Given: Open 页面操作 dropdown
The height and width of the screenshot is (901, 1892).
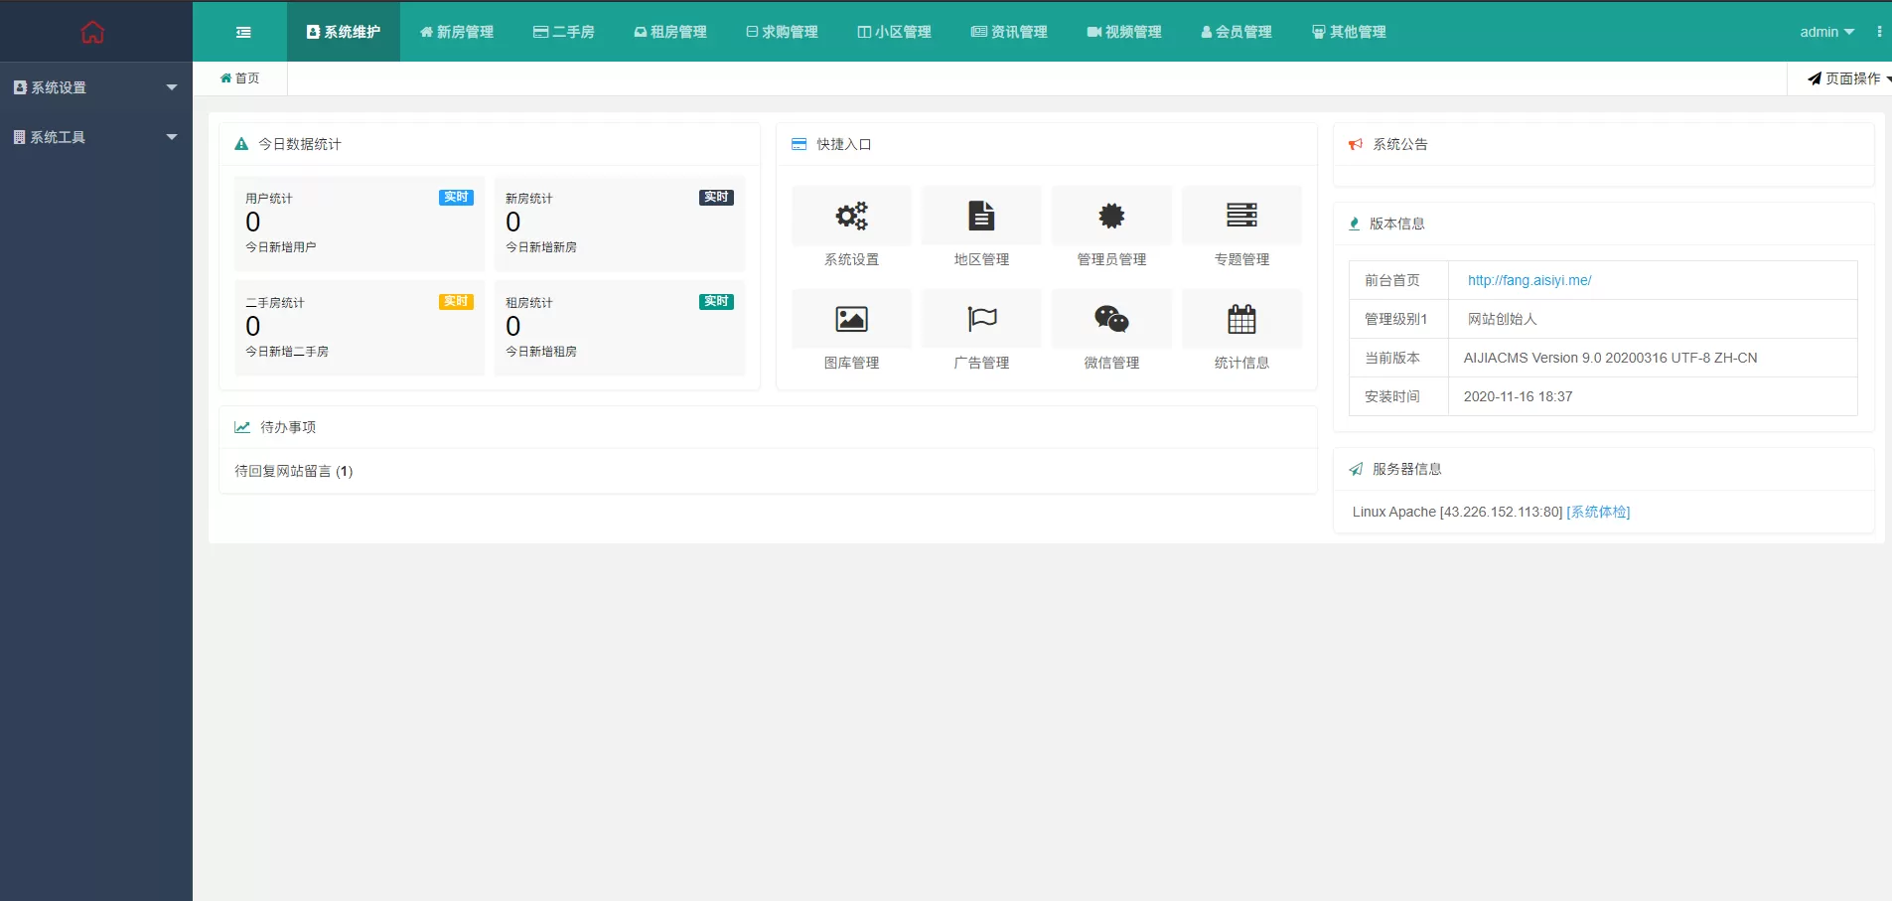Looking at the screenshot, I should pyautogui.click(x=1847, y=78).
